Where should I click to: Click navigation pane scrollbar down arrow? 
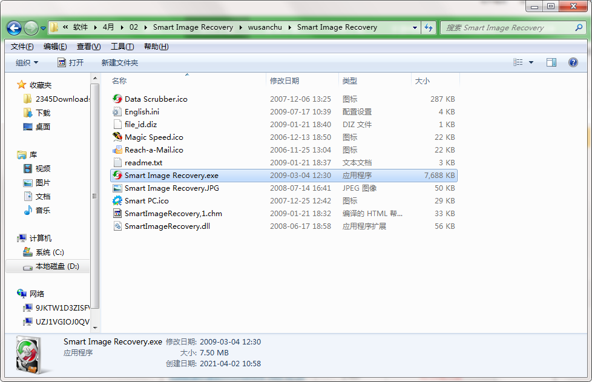click(x=95, y=328)
